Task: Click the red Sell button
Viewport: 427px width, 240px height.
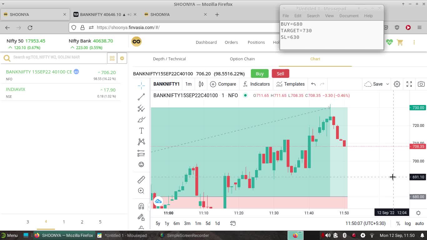Action: point(280,74)
